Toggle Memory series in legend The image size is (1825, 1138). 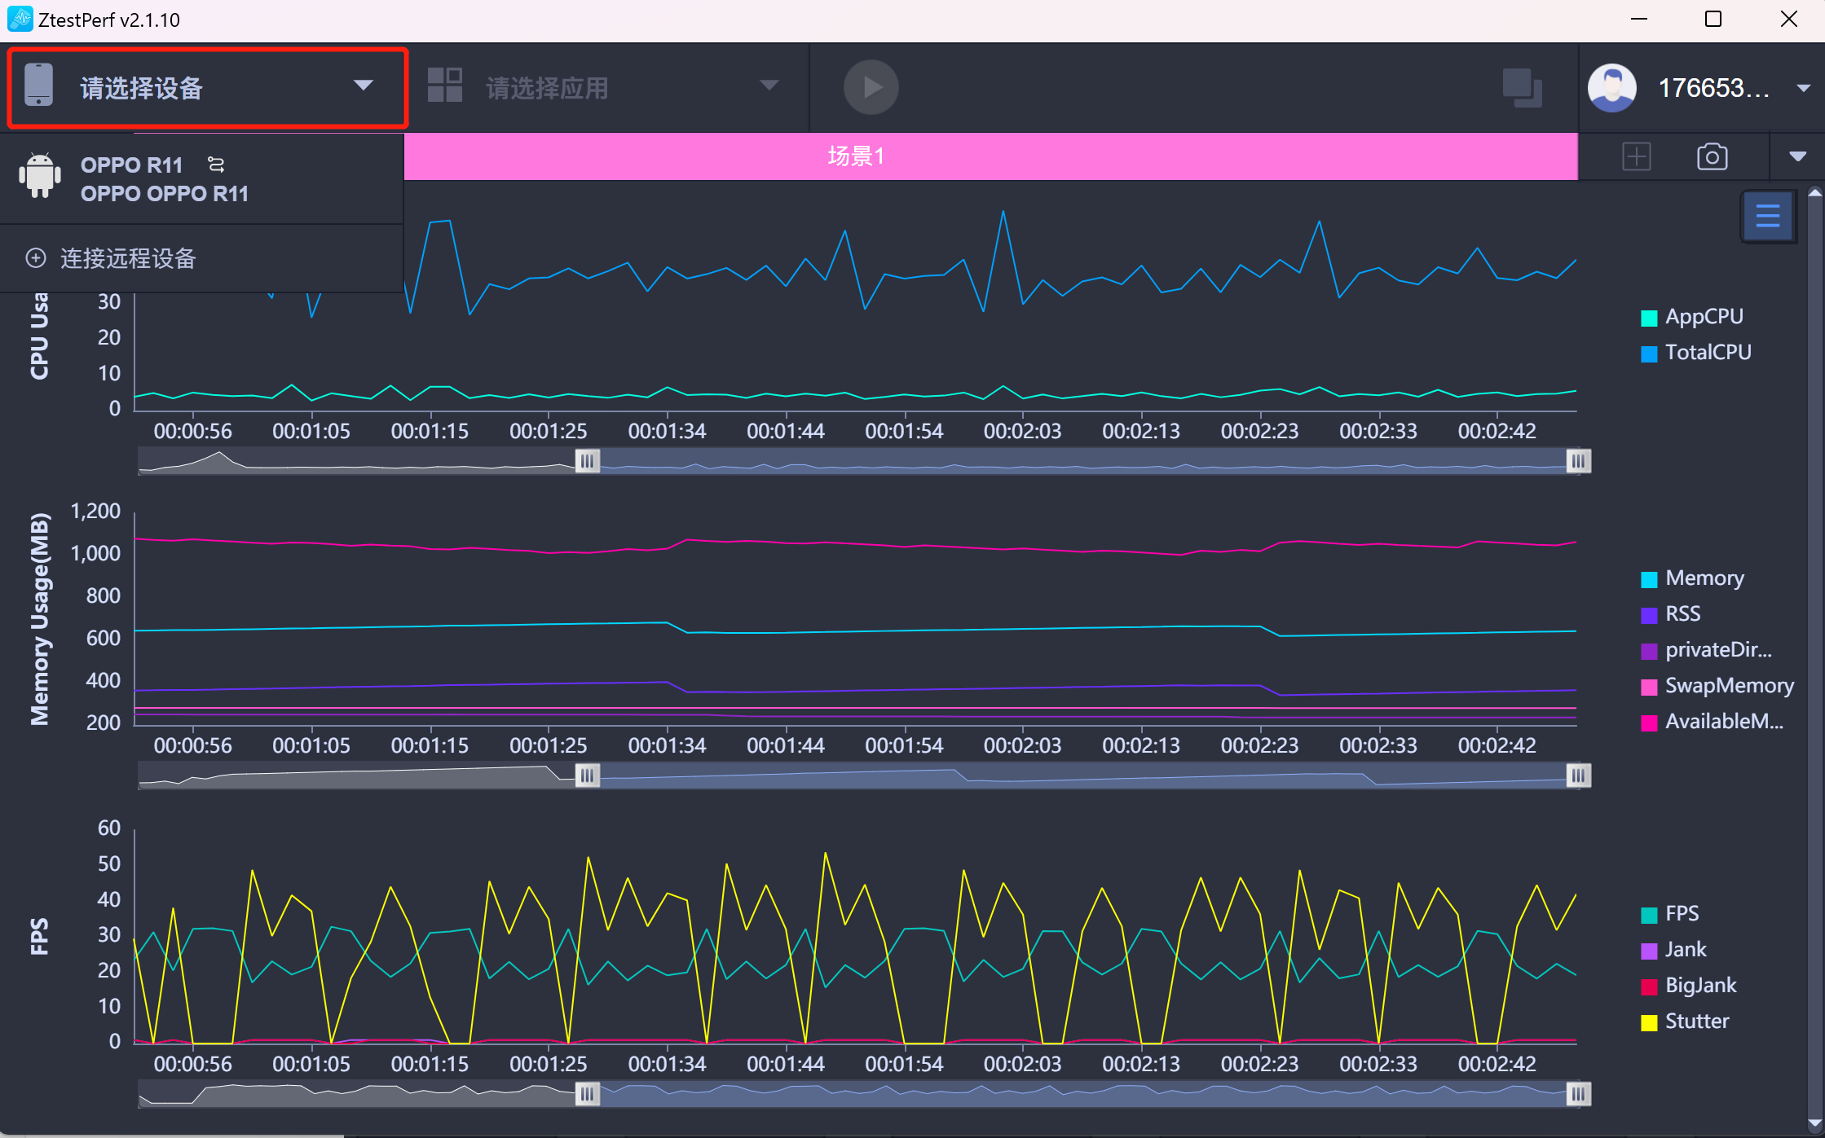tap(1692, 578)
